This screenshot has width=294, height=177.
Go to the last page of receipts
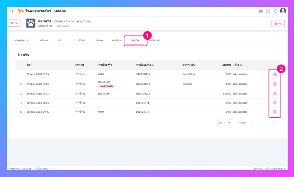point(273,123)
